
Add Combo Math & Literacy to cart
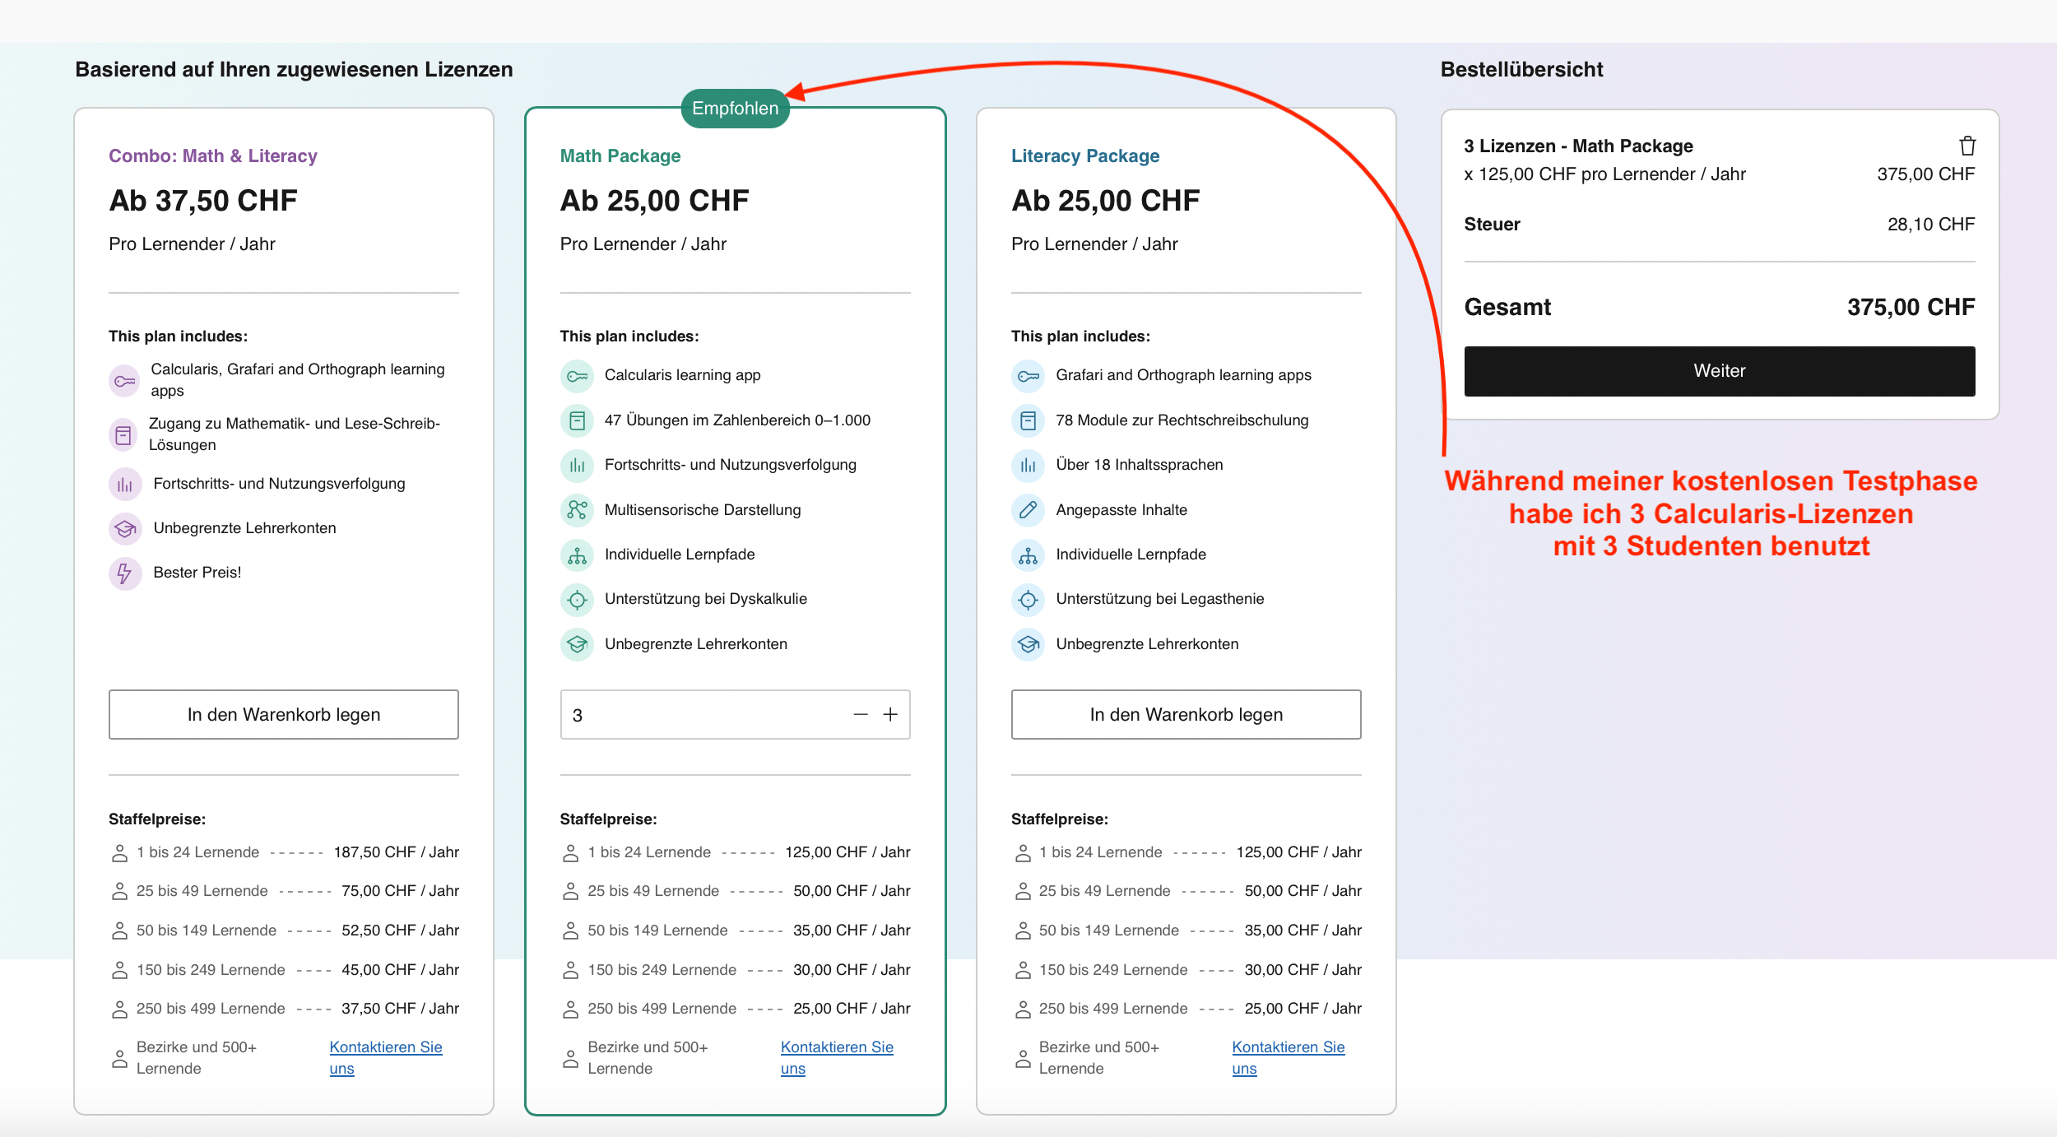pyautogui.click(x=283, y=714)
